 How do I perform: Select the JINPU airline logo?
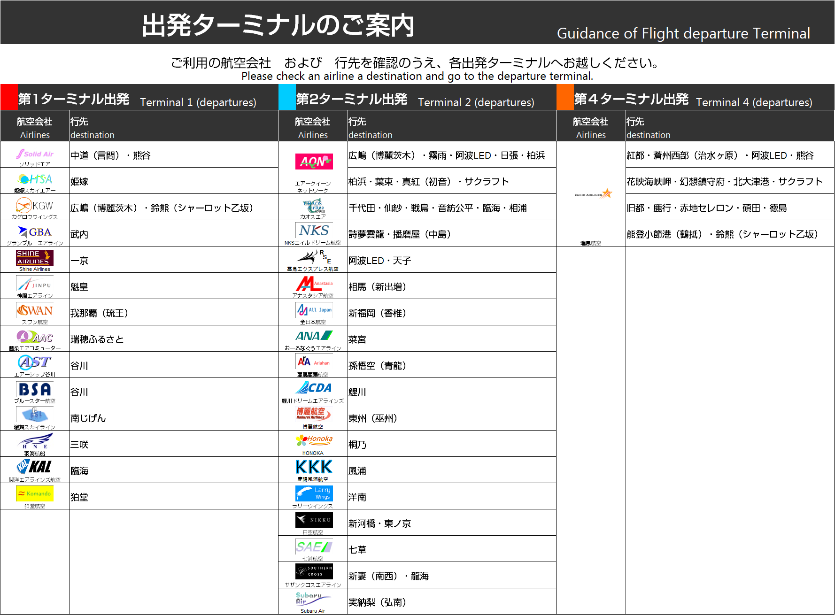click(x=35, y=284)
